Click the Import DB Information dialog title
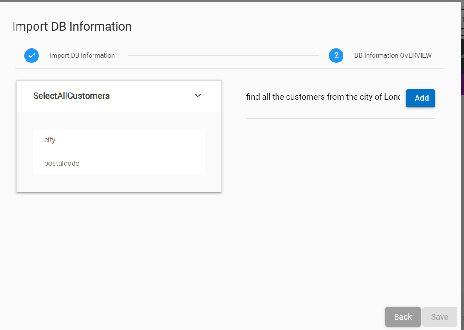 point(72,26)
